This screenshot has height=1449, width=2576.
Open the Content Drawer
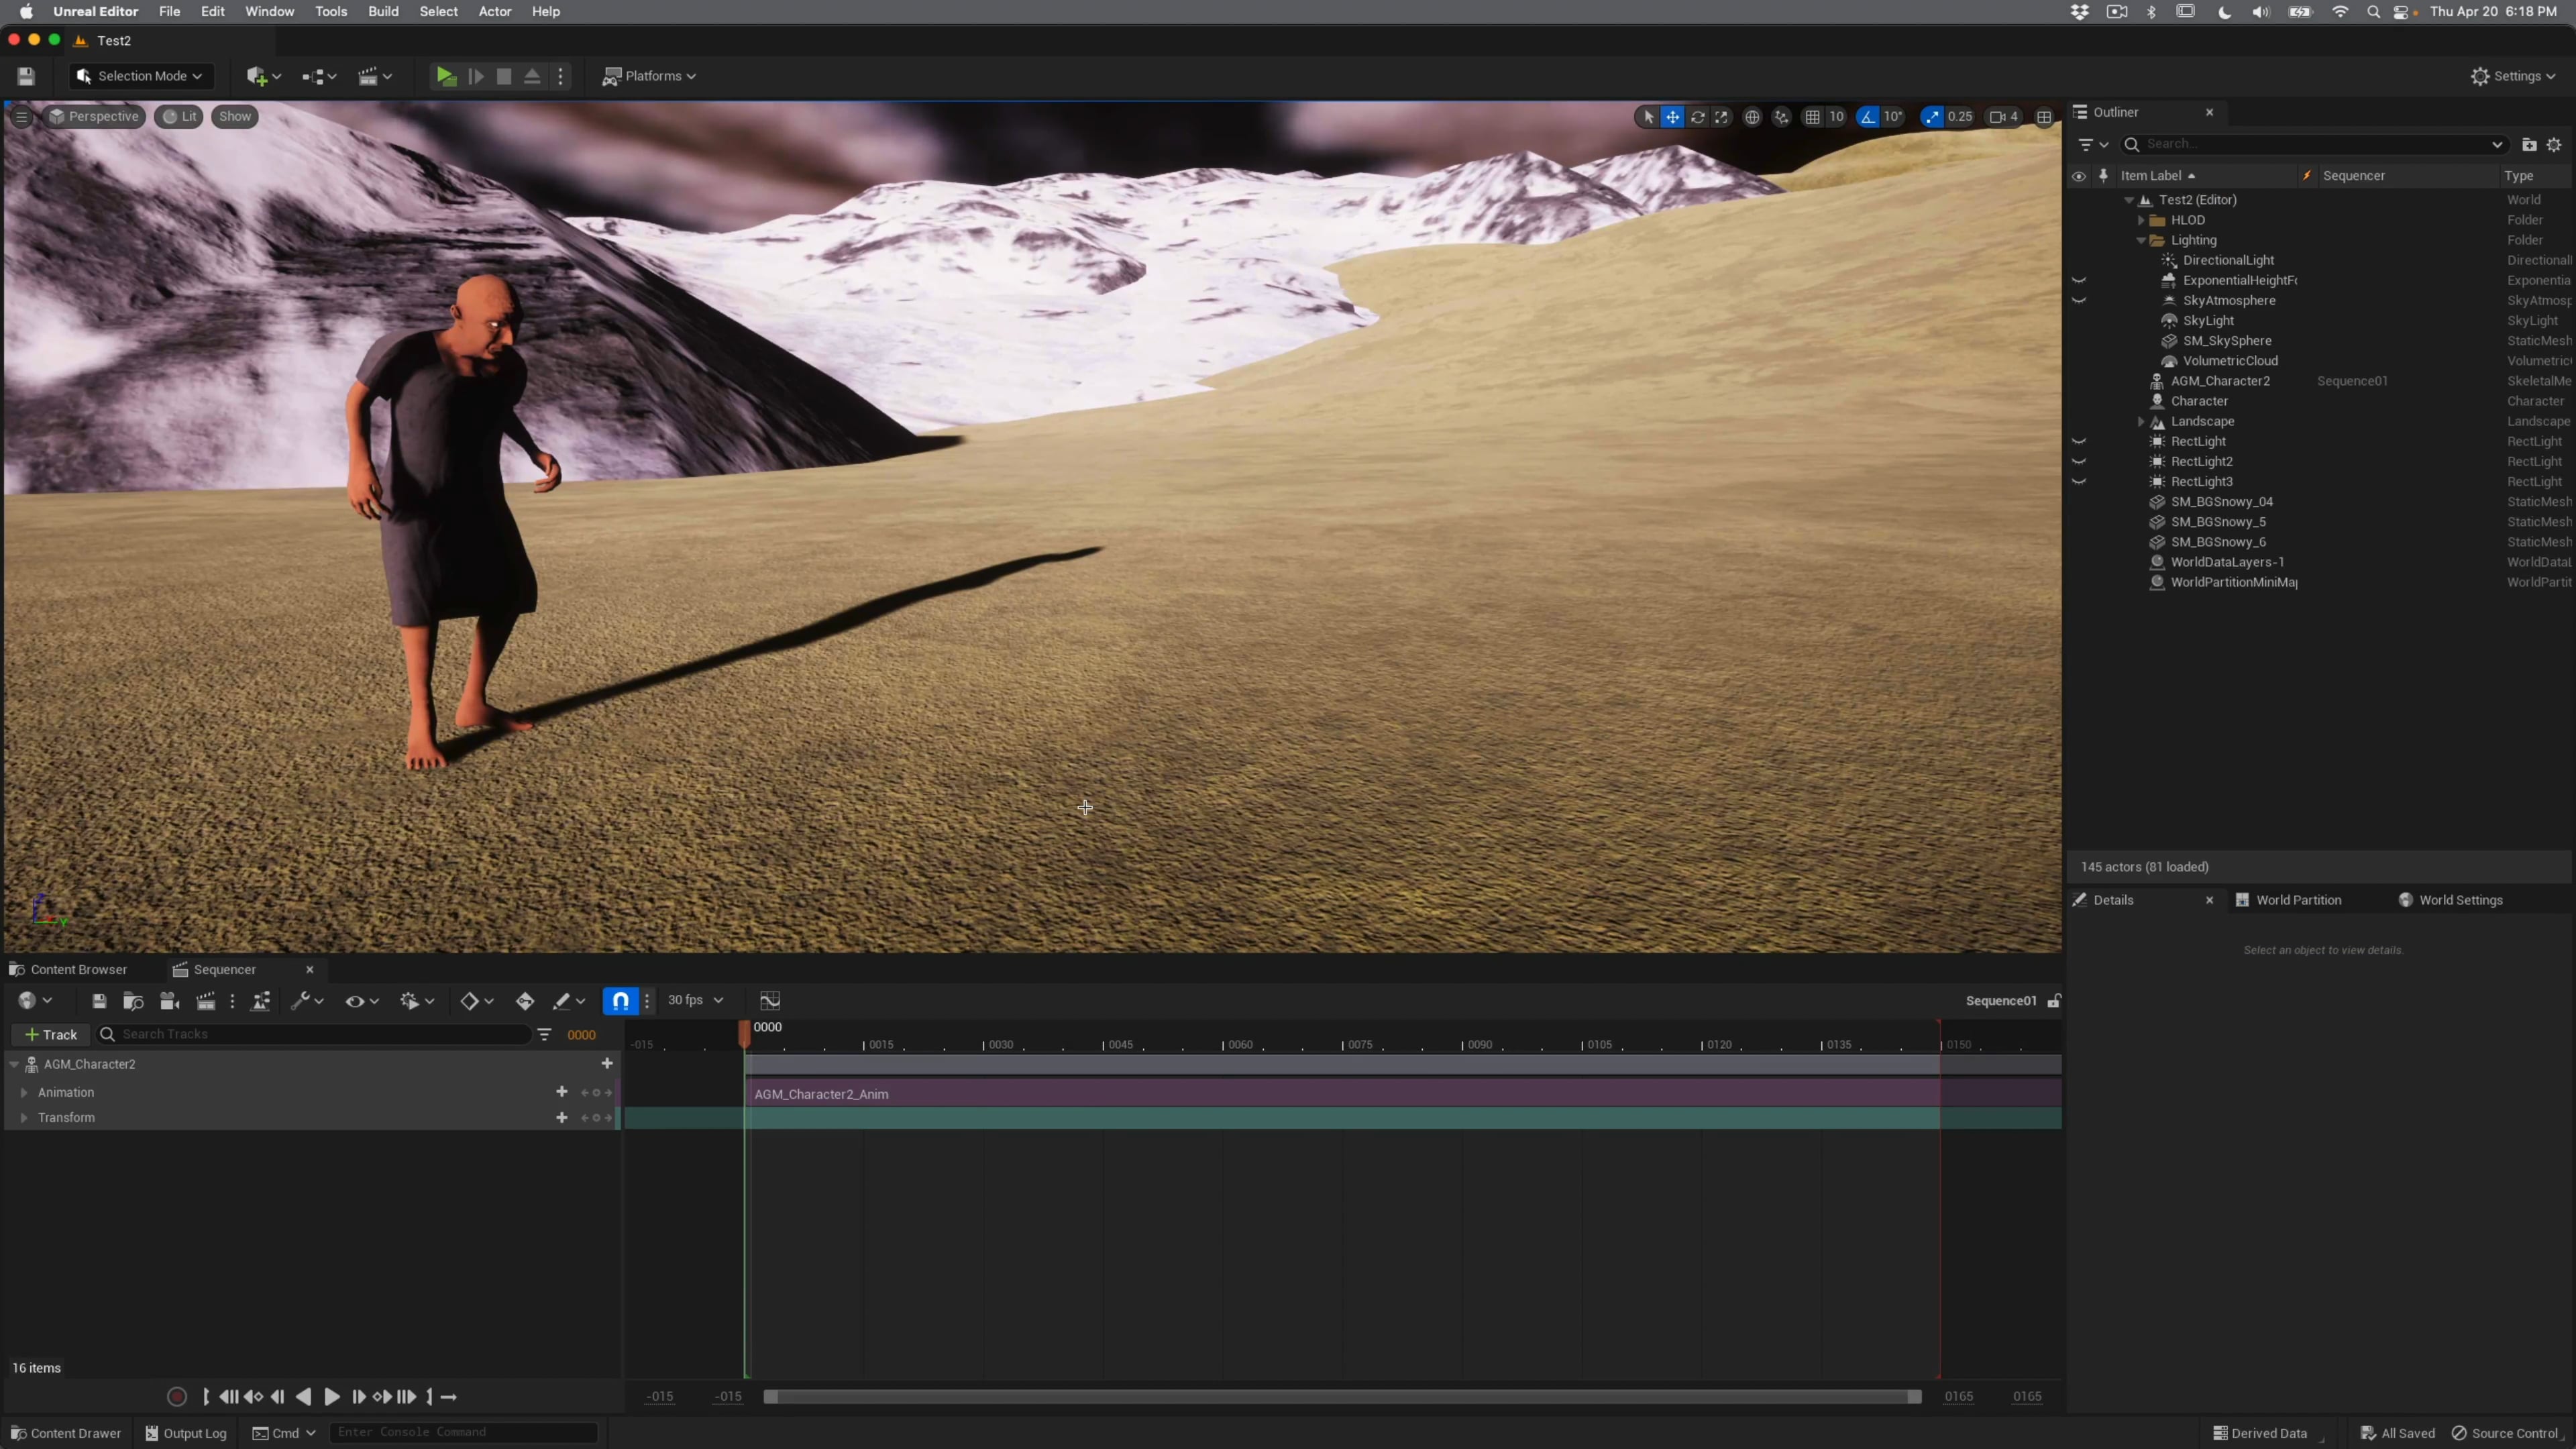pyautogui.click(x=66, y=1434)
